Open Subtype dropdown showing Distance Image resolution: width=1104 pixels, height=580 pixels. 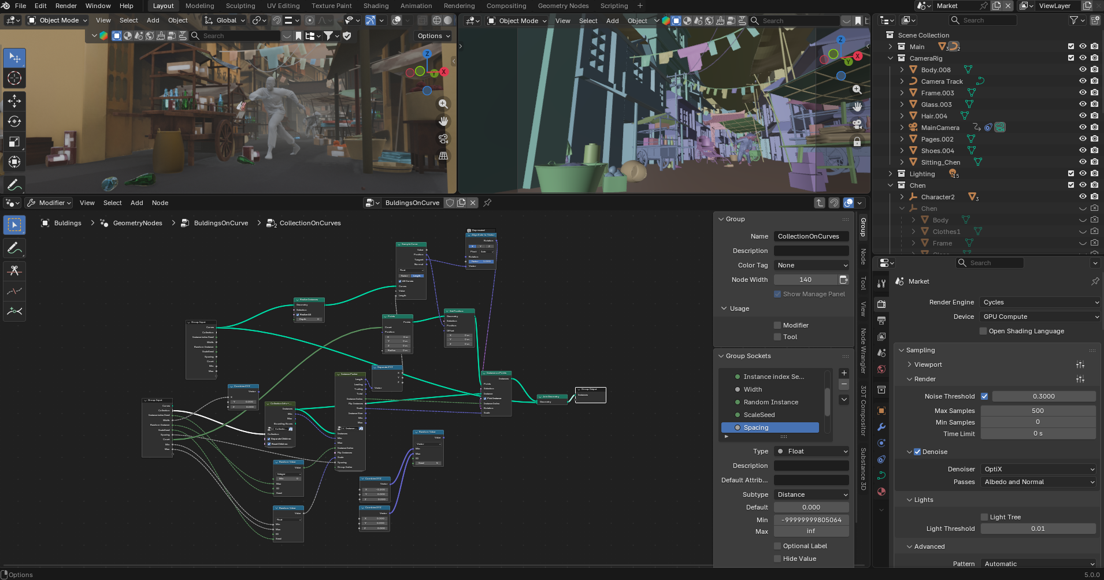pyautogui.click(x=812, y=495)
